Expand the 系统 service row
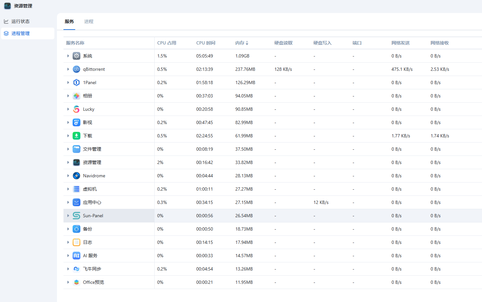482x302 pixels. [x=68, y=56]
